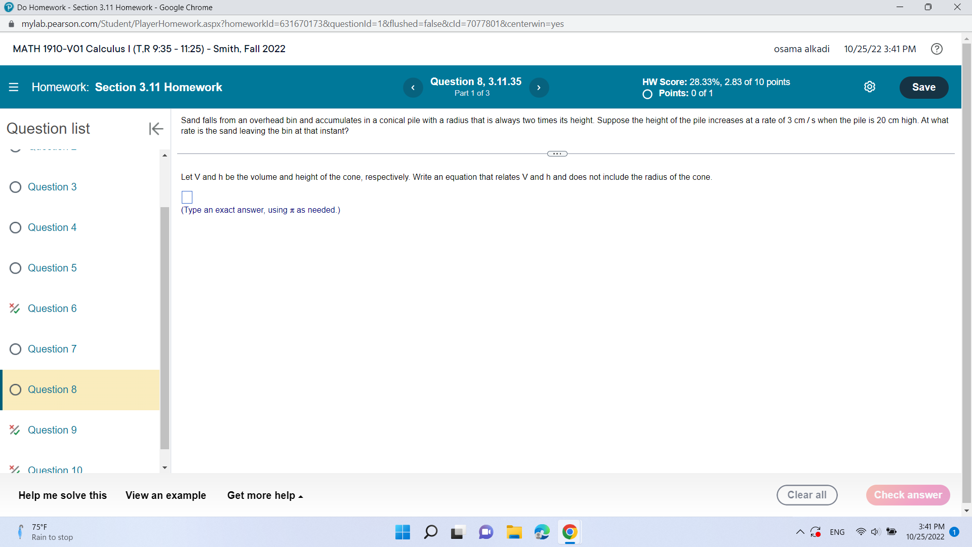Open the hamburger menu icon
Viewport: 972px width, 547px height.
point(14,87)
